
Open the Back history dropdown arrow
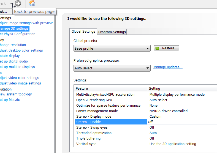[x=11, y=4]
